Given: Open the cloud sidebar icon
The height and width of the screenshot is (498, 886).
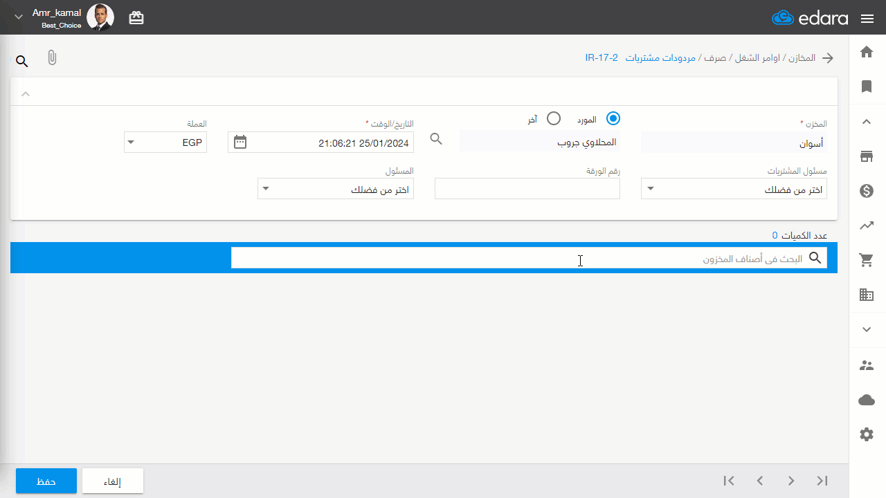Looking at the screenshot, I should (866, 400).
